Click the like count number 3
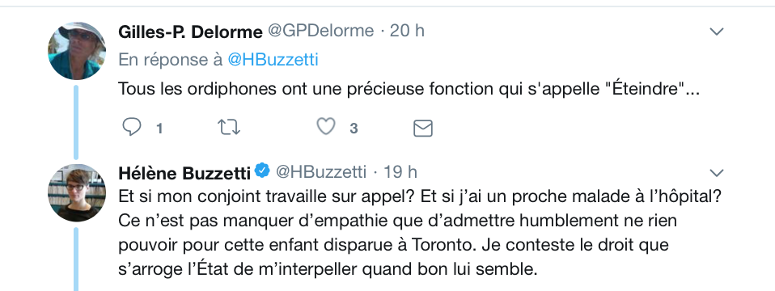The height and width of the screenshot is (291, 775). coord(354,129)
